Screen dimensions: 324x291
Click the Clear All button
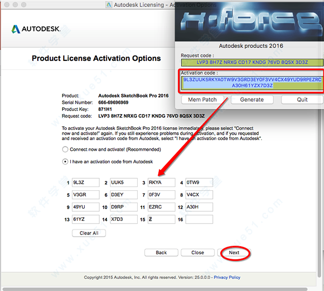click(89, 233)
